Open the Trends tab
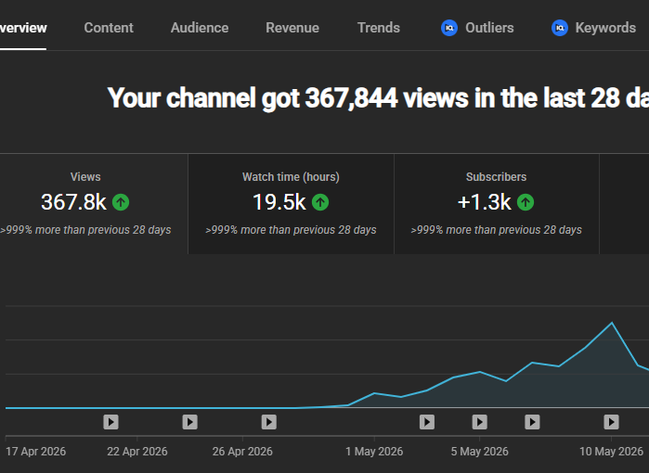The image size is (649, 473). point(379,28)
